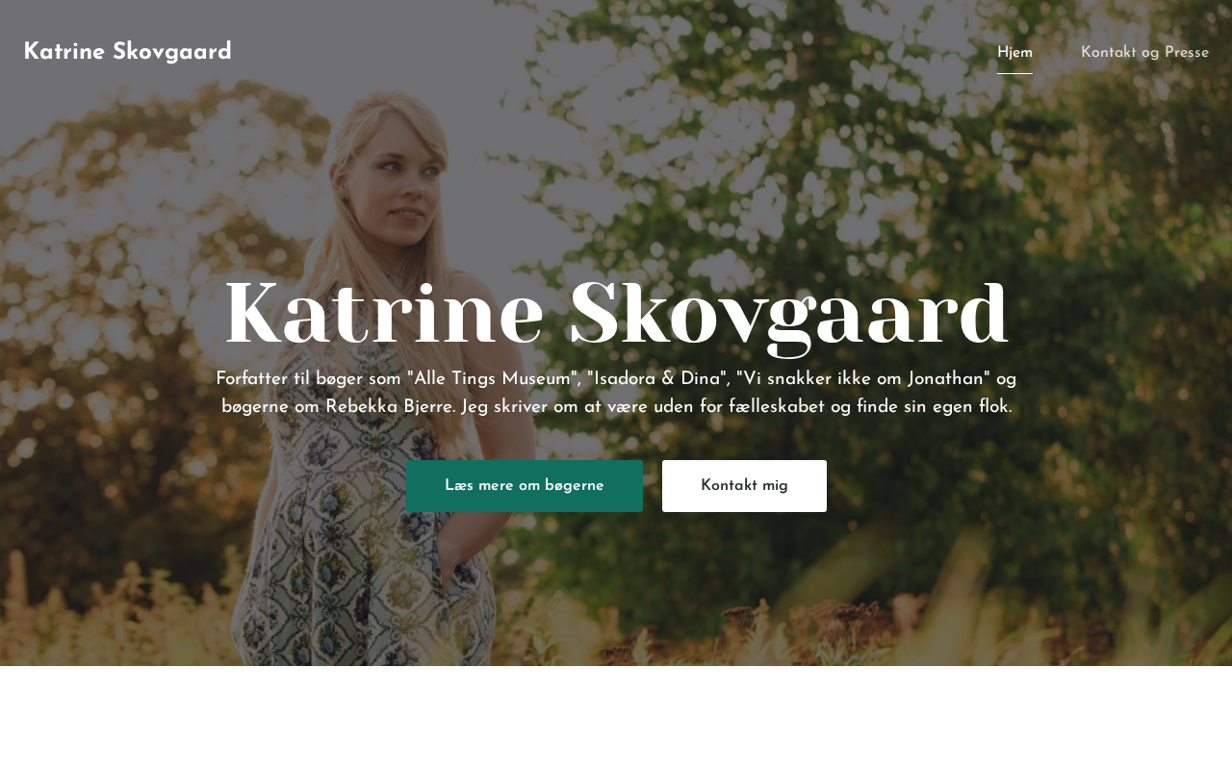The width and height of the screenshot is (1232, 770).
Task: Go to Kontakt og Presse page
Action: pyautogui.click(x=1144, y=52)
